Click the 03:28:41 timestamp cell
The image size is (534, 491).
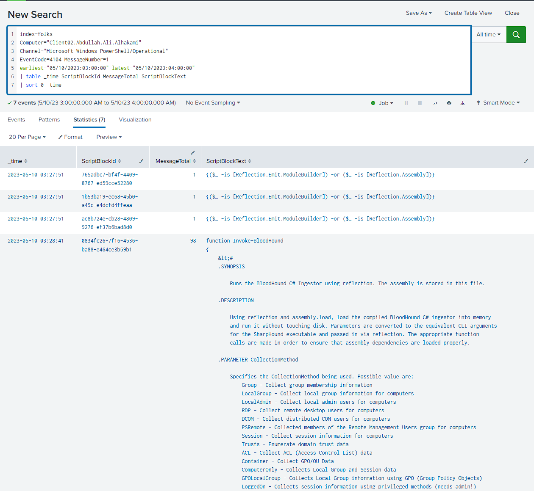pyautogui.click(x=36, y=241)
